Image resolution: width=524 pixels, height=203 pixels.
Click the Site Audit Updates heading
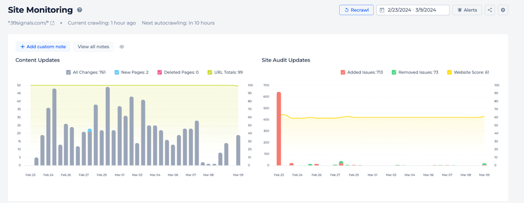(x=286, y=60)
